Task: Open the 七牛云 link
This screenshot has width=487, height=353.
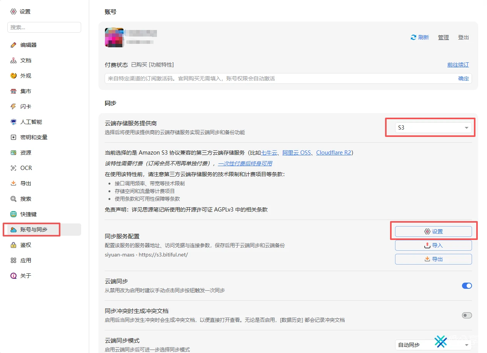Action: pos(269,153)
